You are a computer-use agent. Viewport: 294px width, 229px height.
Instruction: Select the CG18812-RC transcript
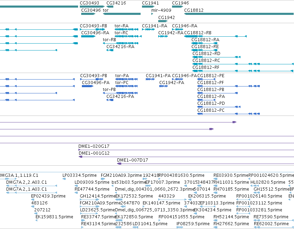243,64
